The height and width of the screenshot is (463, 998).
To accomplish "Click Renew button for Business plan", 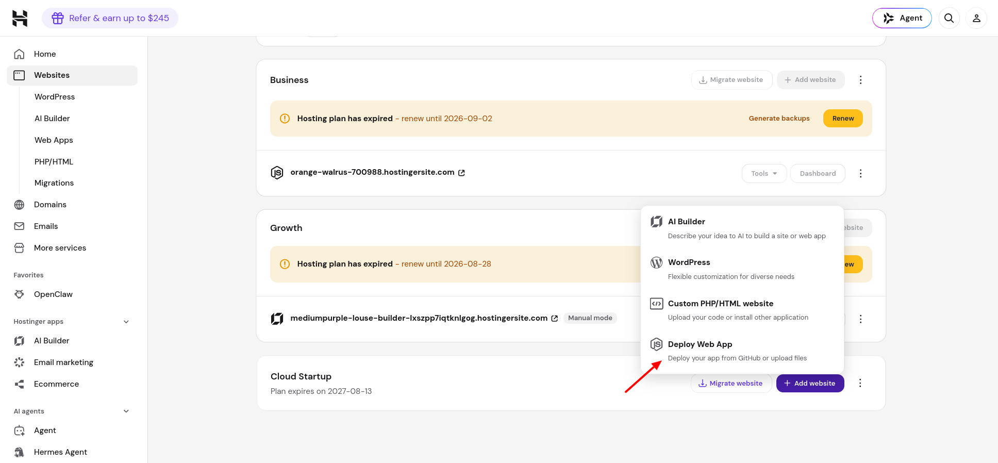I will tap(843, 119).
